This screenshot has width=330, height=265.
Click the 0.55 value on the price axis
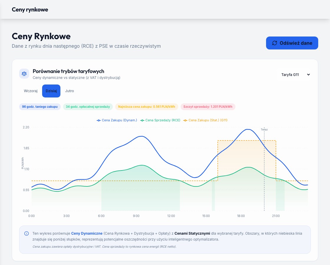point(26,190)
